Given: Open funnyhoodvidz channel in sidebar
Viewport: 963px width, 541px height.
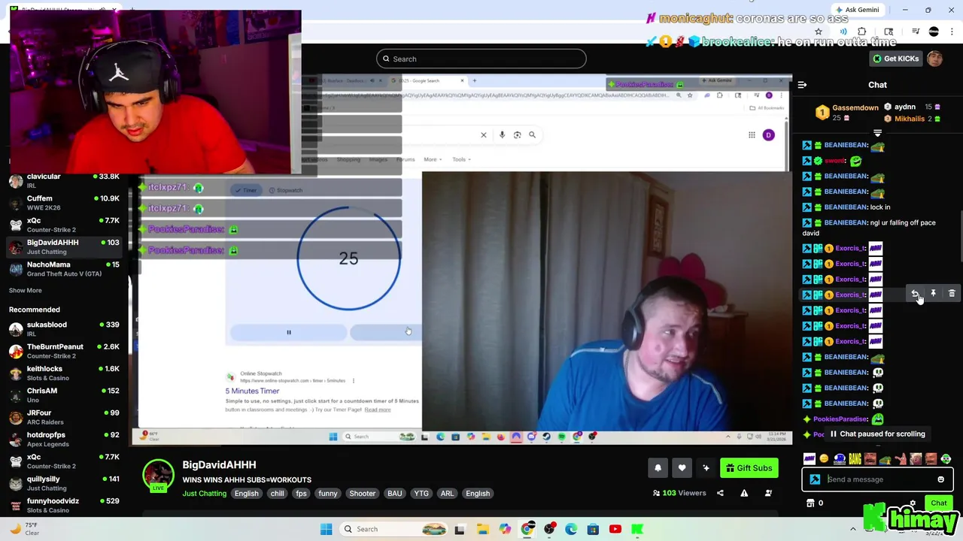Looking at the screenshot, I should 64,505.
